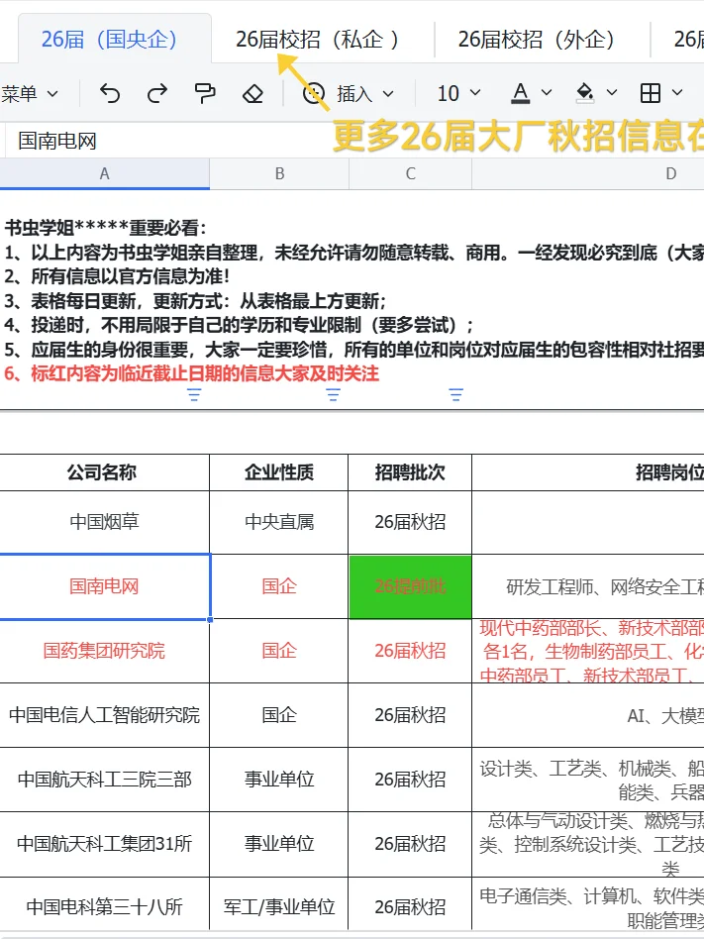
Task: Select the 中国航天科工三院三部 cell
Action: 105,780
